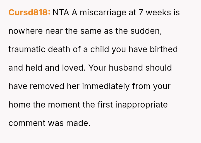Open the Cursd818 username profile link
Screen dimensions: 201x143
(x=29, y=13)
